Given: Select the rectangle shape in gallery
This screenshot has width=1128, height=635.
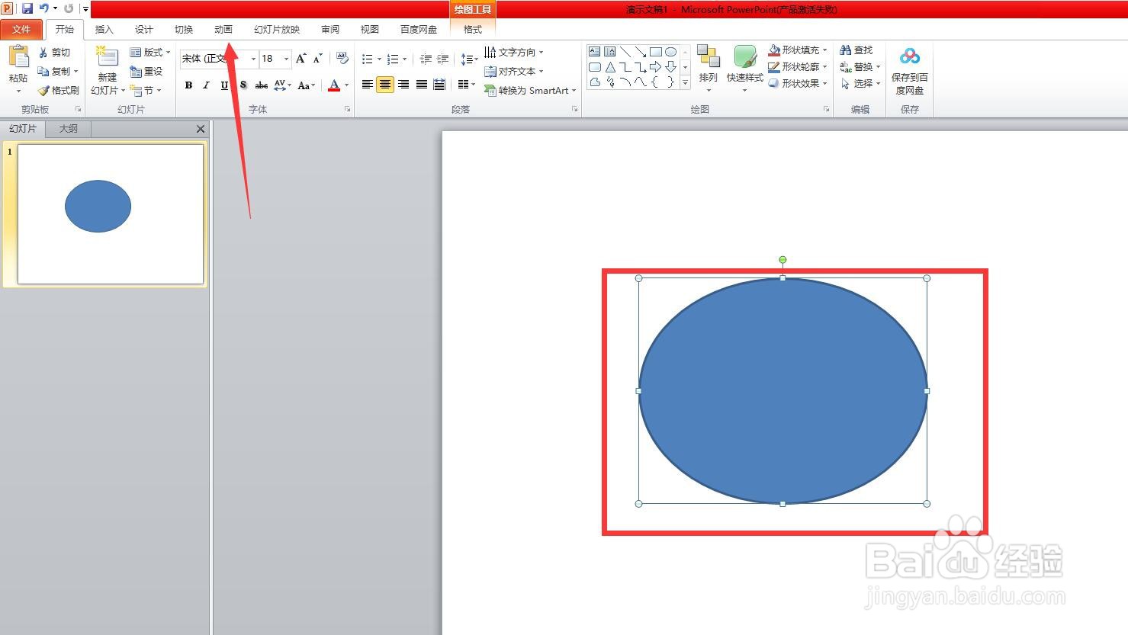Looking at the screenshot, I should click(655, 52).
